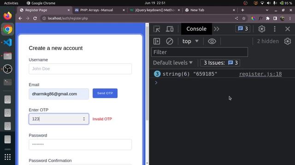Toggle device toolbar in DevTools
Viewport: 295px width, 165px height.
click(170, 29)
